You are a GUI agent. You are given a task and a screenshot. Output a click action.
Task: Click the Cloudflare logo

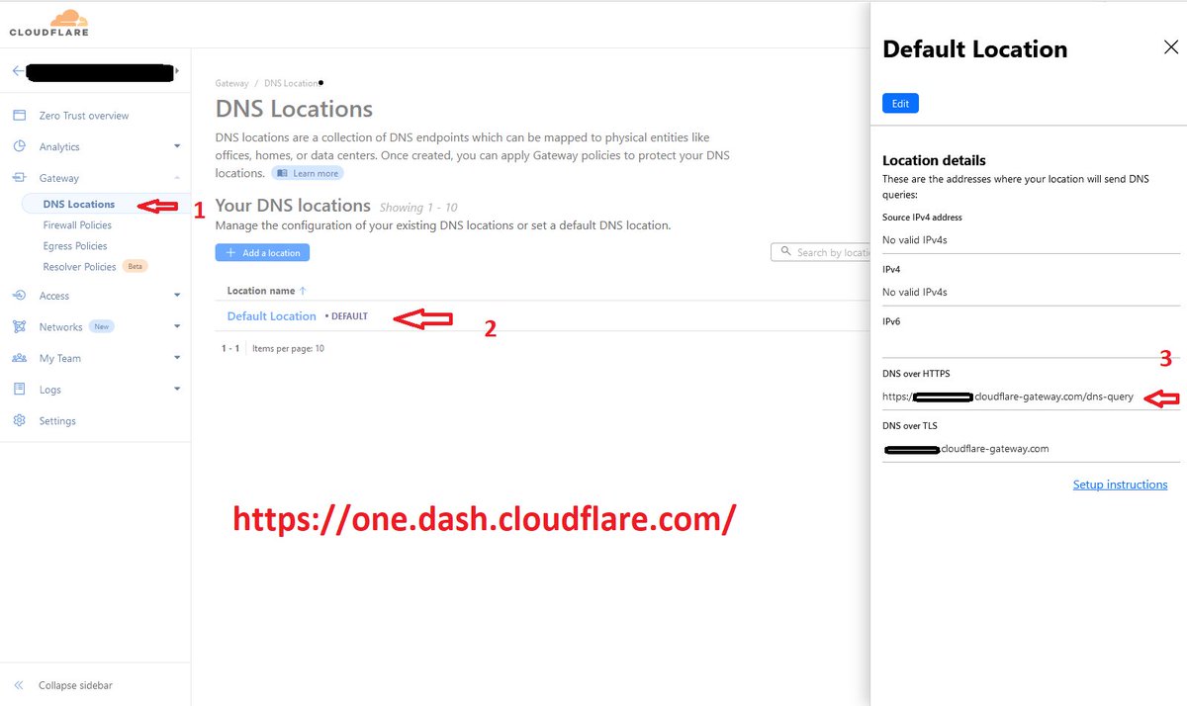48,23
